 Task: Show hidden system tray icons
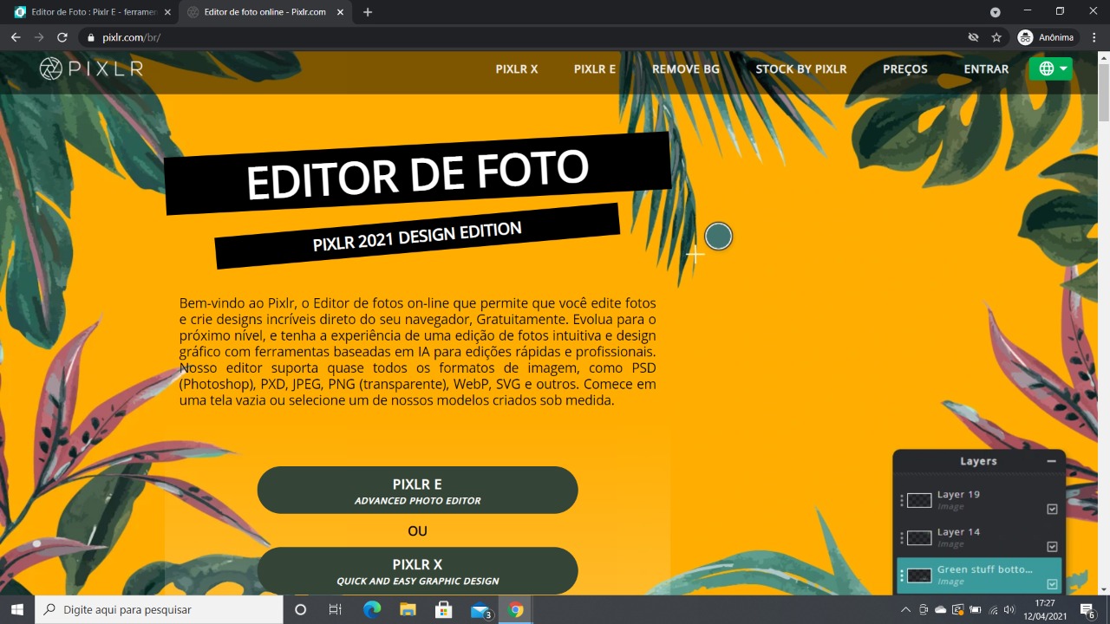tap(905, 609)
